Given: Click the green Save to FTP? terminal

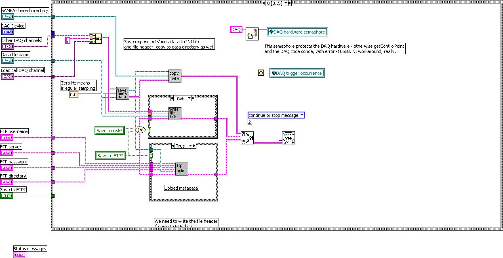Looking at the screenshot, I should [111, 155].
